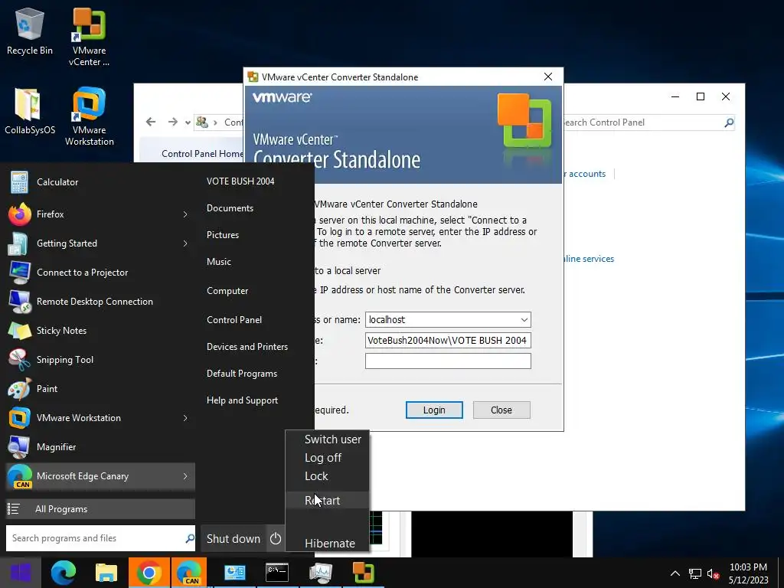This screenshot has width=784, height=588.
Task: Launch VMware Workstation from Start menu
Action: coord(100,417)
